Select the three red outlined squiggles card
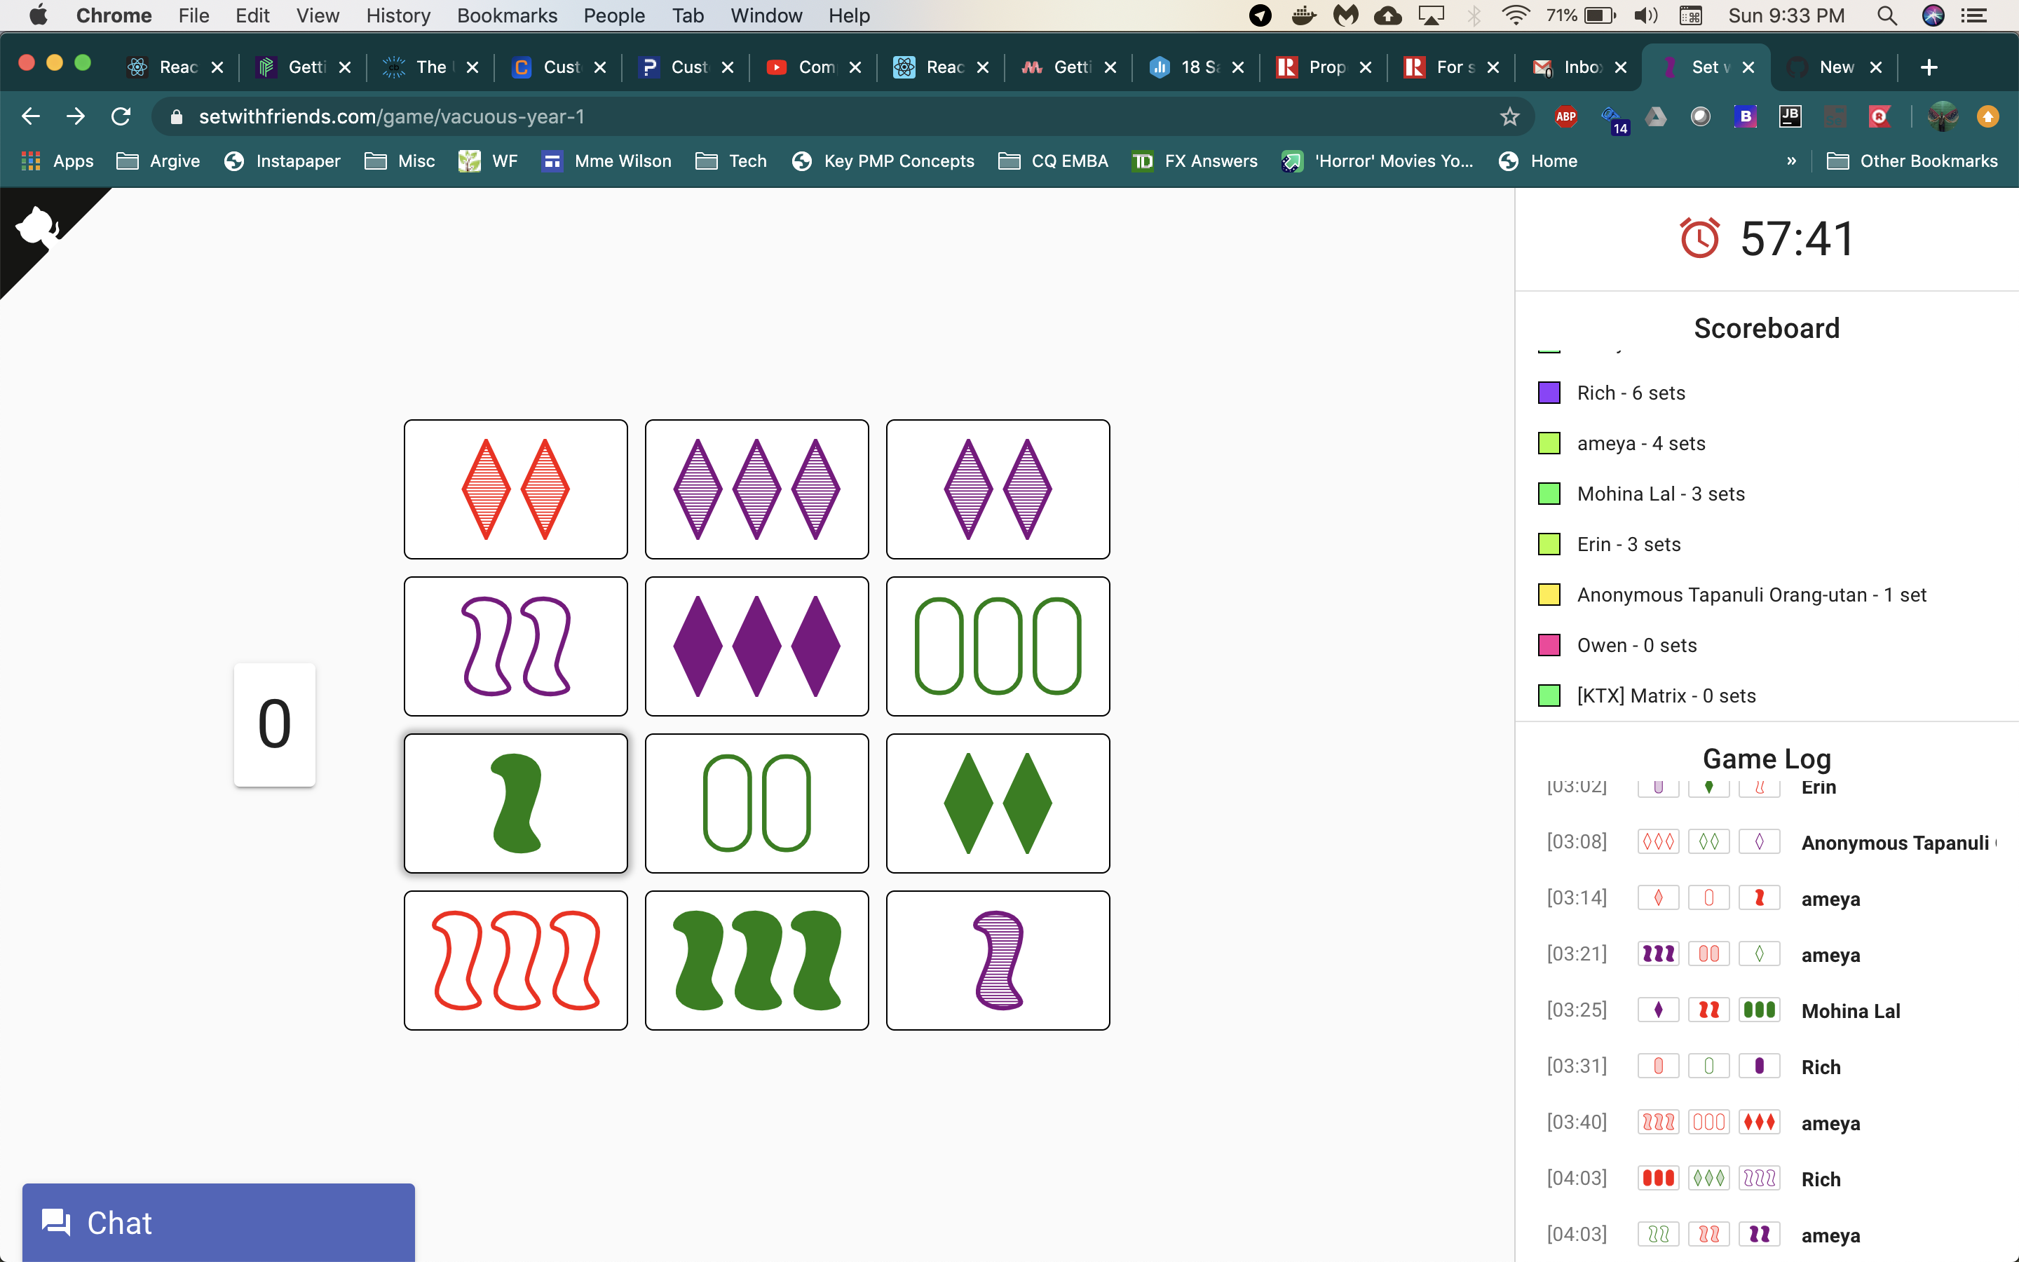This screenshot has width=2019, height=1262. [515, 960]
